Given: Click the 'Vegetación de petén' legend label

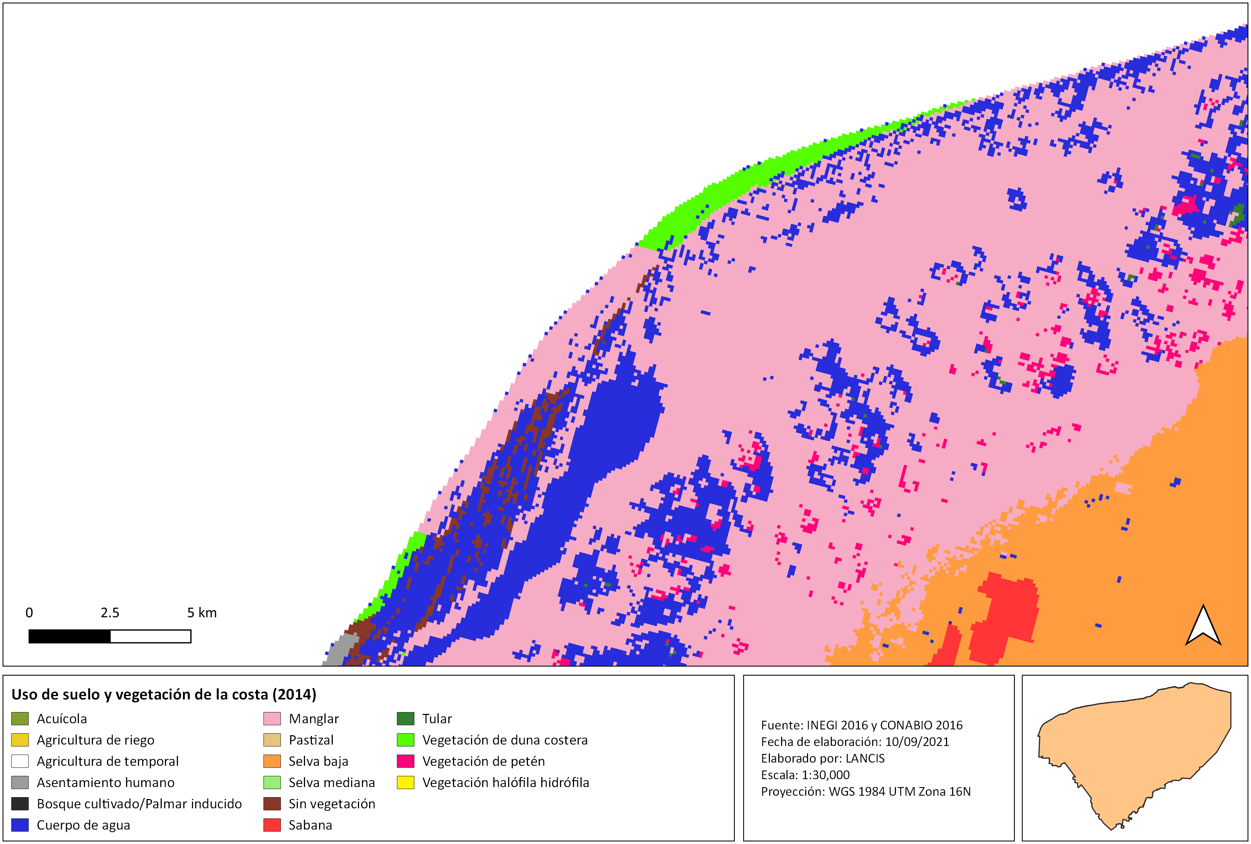Looking at the screenshot, I should tap(484, 761).
